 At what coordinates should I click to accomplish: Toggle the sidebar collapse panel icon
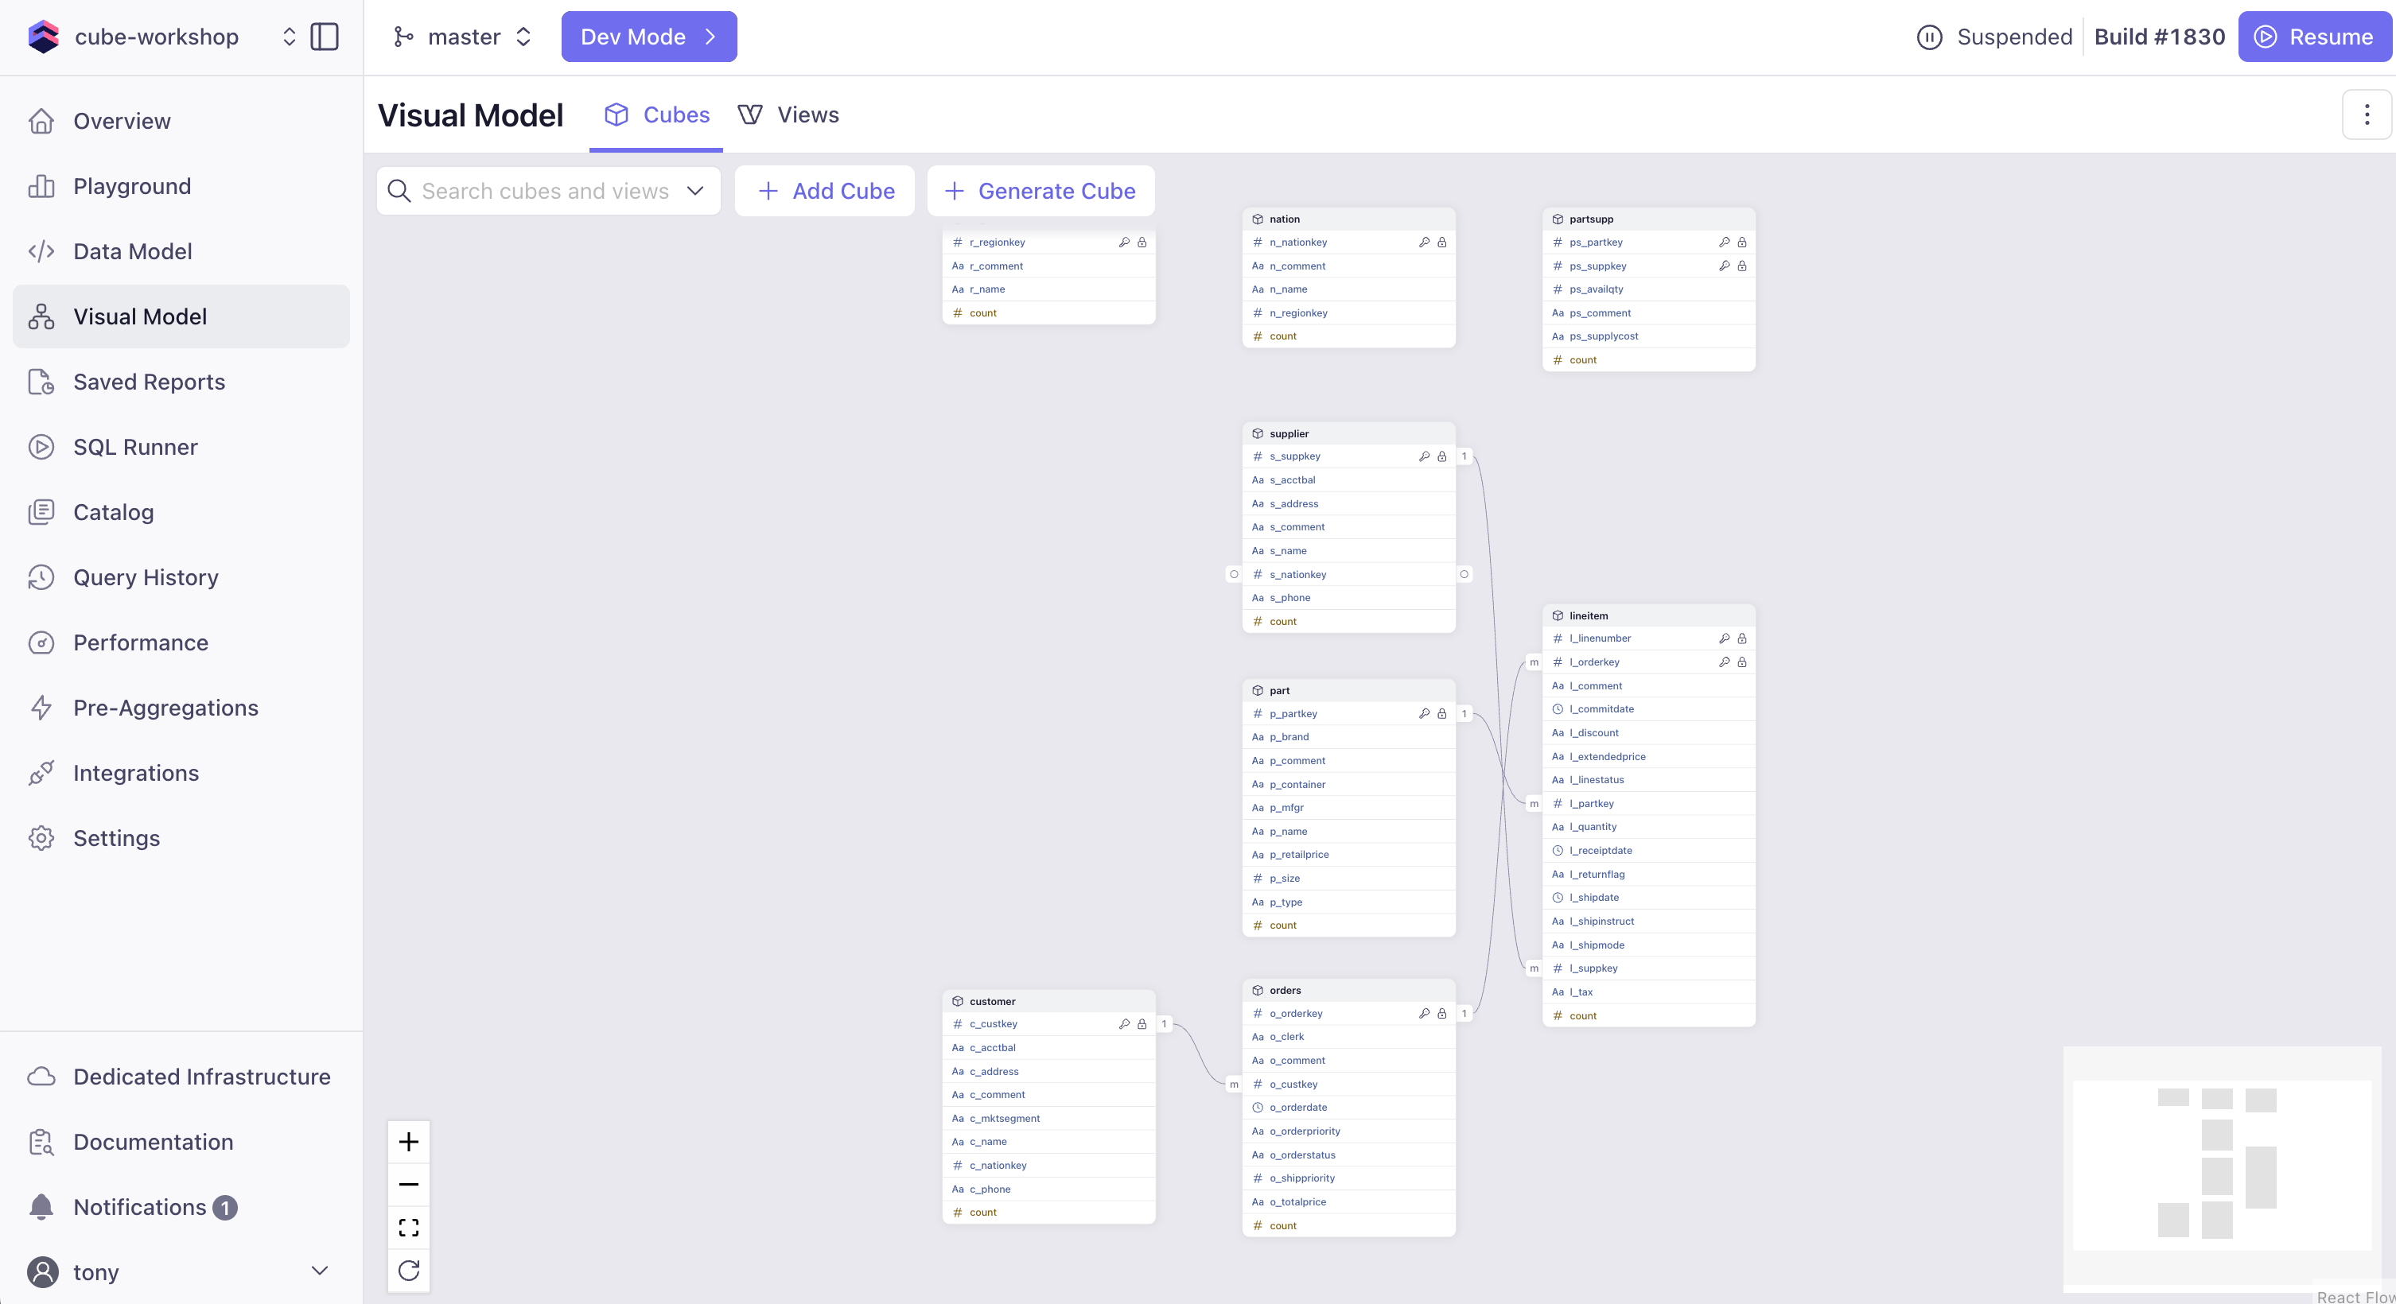324,37
